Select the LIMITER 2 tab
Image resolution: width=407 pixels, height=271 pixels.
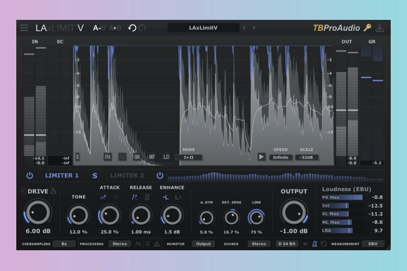point(127,176)
